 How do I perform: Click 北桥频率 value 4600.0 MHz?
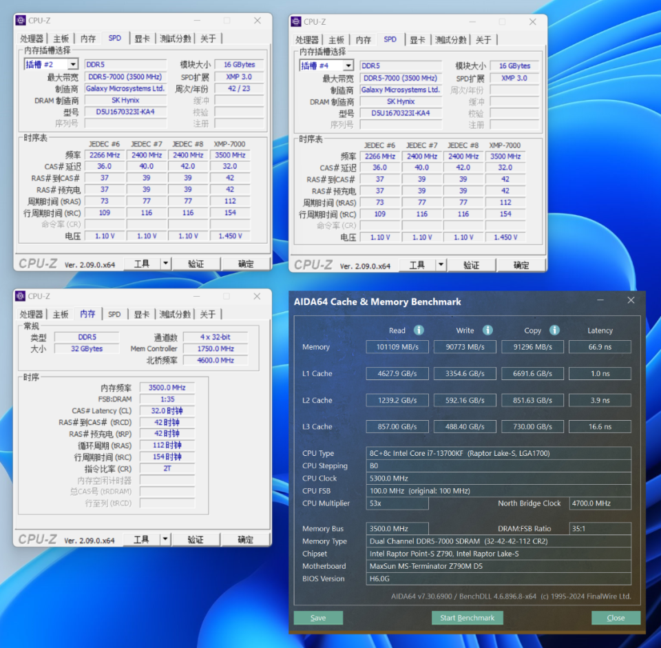(x=216, y=360)
